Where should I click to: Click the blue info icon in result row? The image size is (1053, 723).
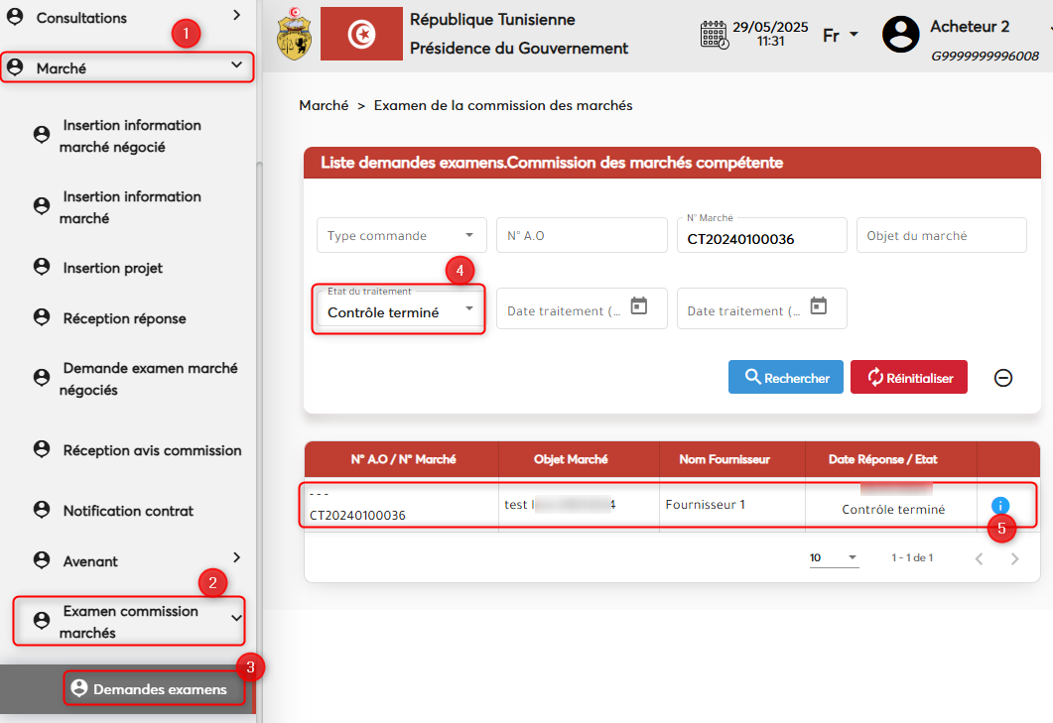pos(999,506)
